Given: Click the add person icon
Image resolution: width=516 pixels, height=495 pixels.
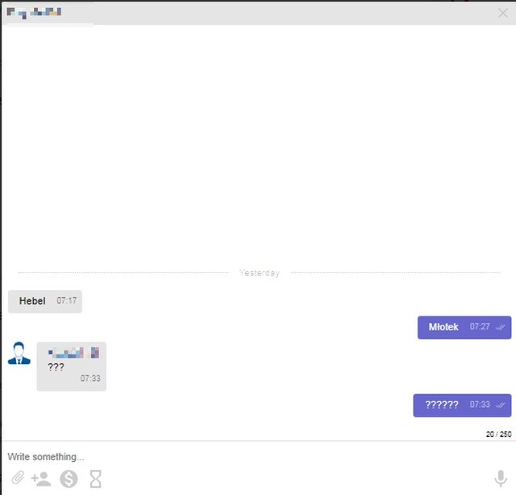Looking at the screenshot, I should point(41,479).
